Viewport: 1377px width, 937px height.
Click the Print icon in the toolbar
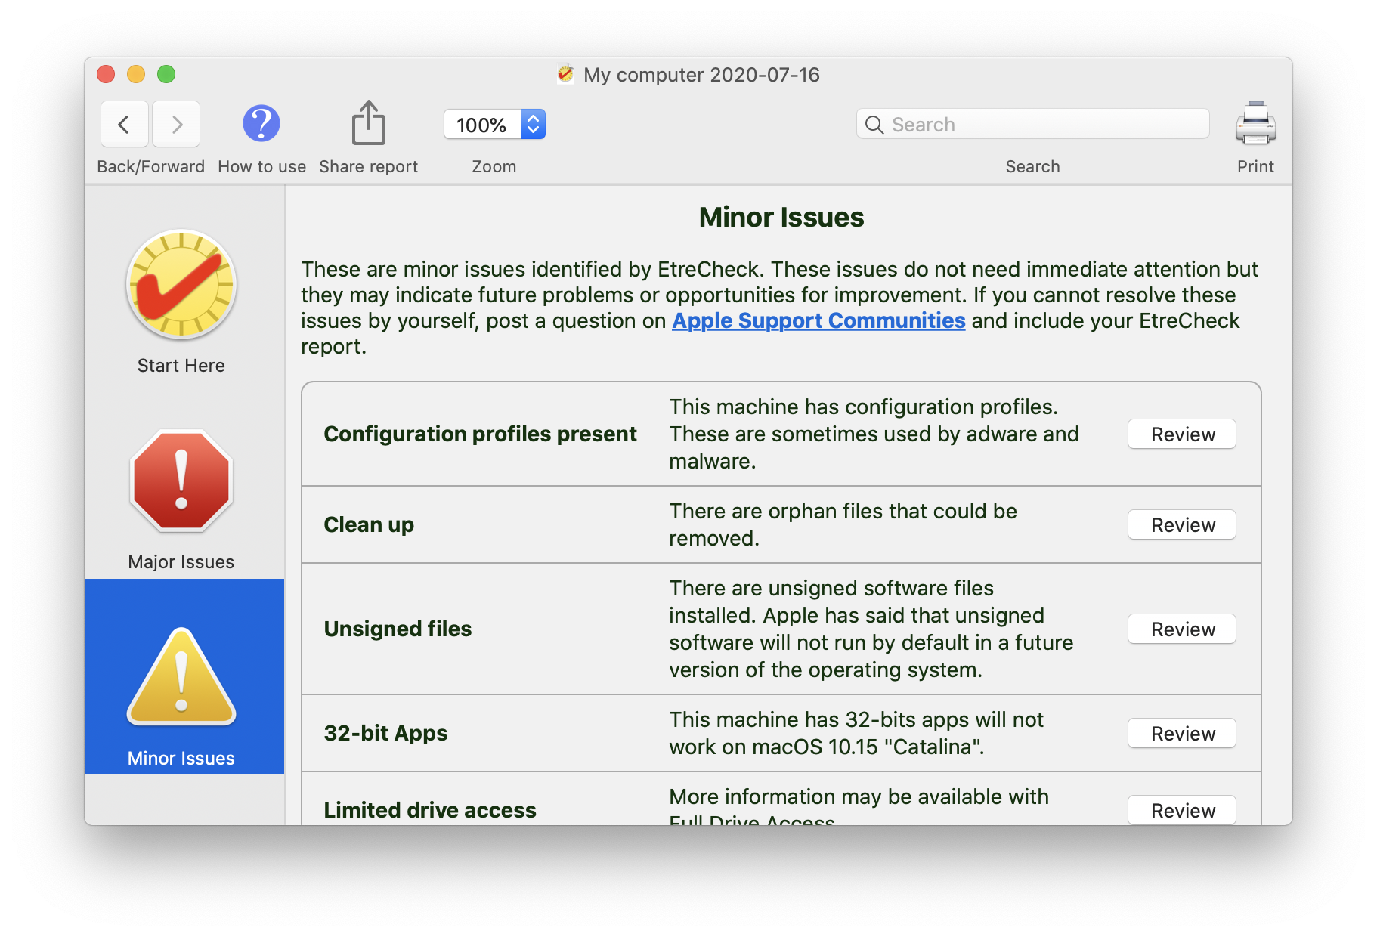point(1255,123)
